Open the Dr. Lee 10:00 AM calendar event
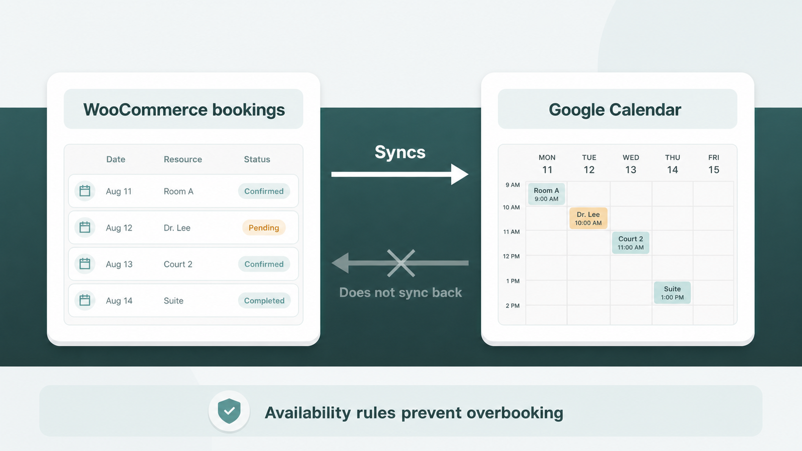This screenshot has height=451, width=802. (x=588, y=218)
